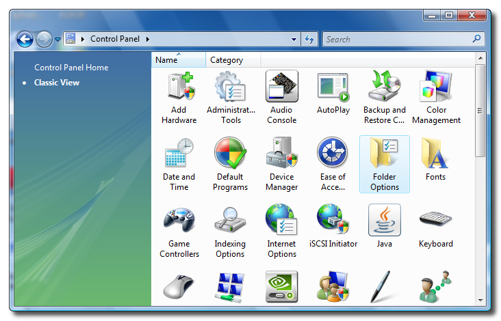This screenshot has height=321, width=501.
Task: Open Backup and Restore Center
Action: 385,96
